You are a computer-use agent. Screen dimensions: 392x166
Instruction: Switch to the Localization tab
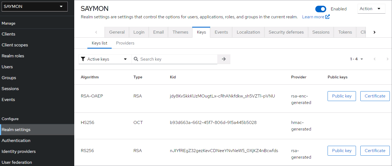pos(248,32)
